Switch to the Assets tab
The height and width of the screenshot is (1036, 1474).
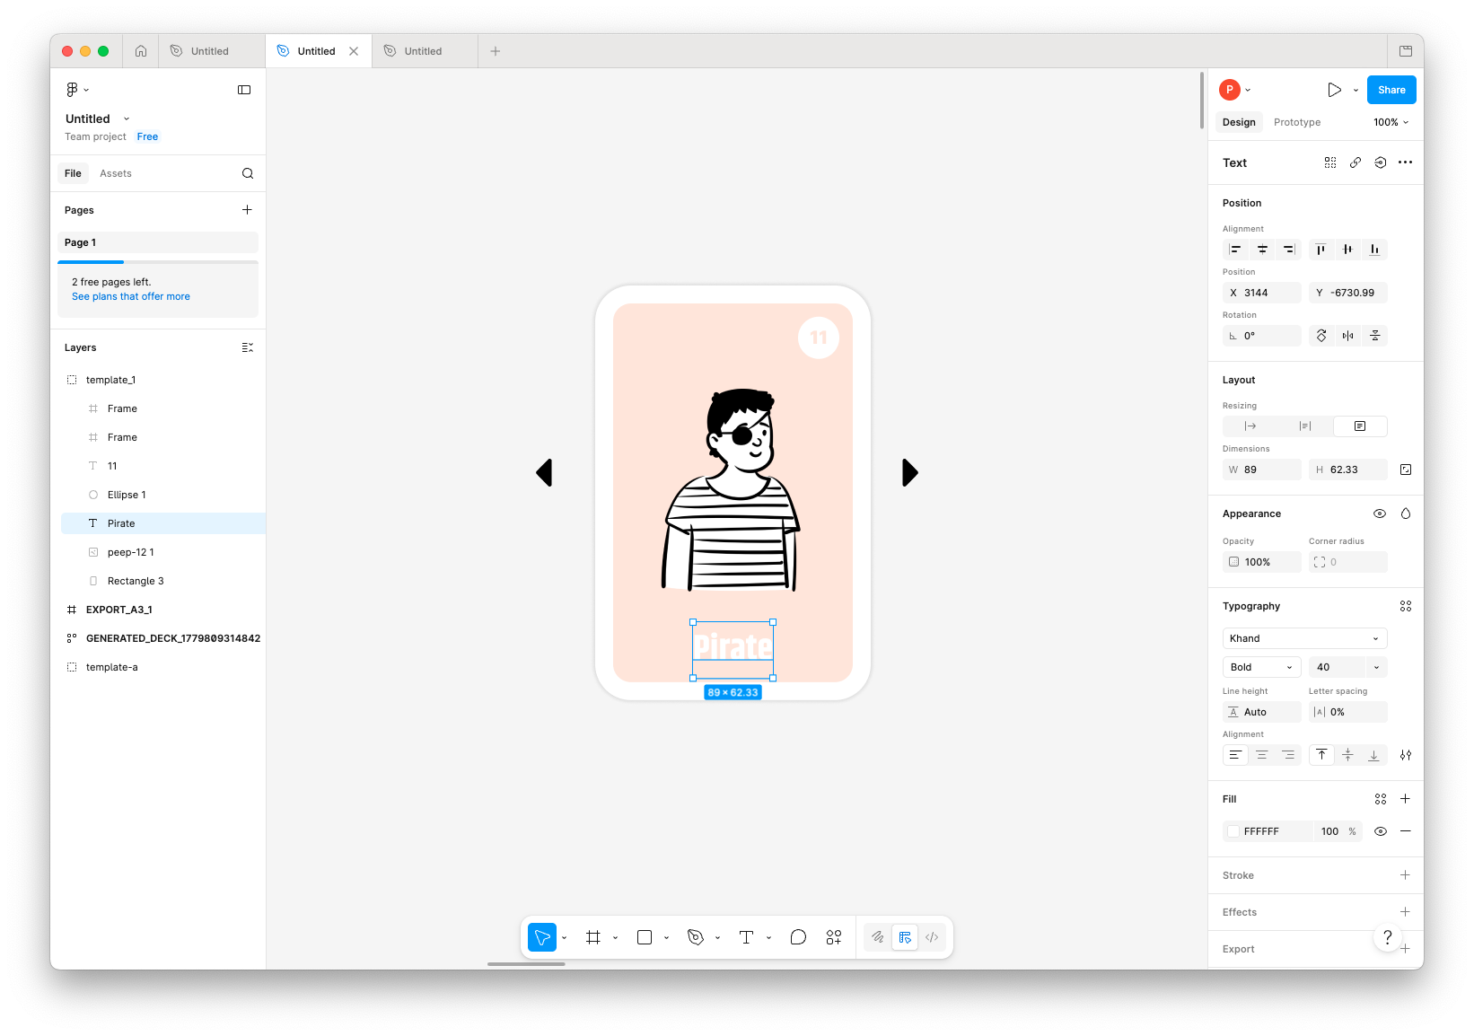[116, 173]
